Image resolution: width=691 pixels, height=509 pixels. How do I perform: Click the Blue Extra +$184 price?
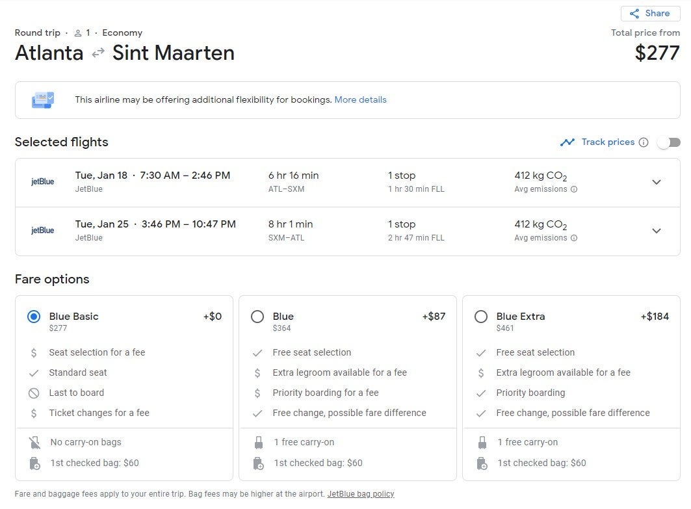pos(654,317)
